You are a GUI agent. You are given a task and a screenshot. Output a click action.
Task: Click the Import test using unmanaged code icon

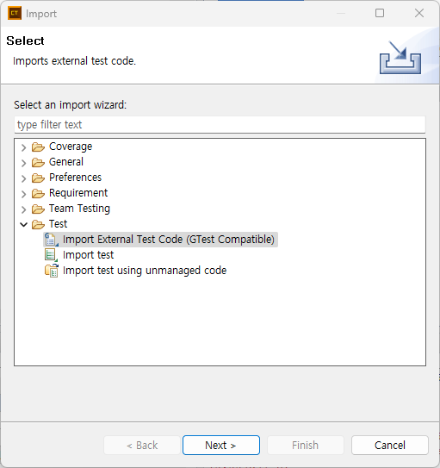coord(52,271)
